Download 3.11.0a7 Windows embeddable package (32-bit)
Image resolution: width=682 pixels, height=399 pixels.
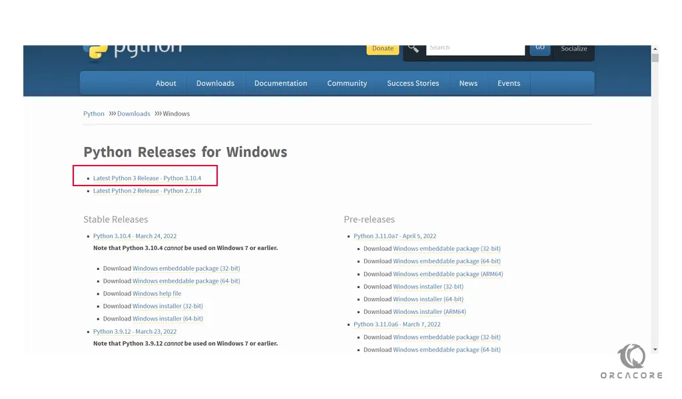pos(447,249)
